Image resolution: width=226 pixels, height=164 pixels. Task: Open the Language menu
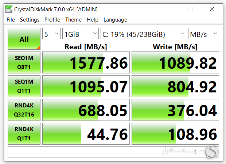(115, 20)
